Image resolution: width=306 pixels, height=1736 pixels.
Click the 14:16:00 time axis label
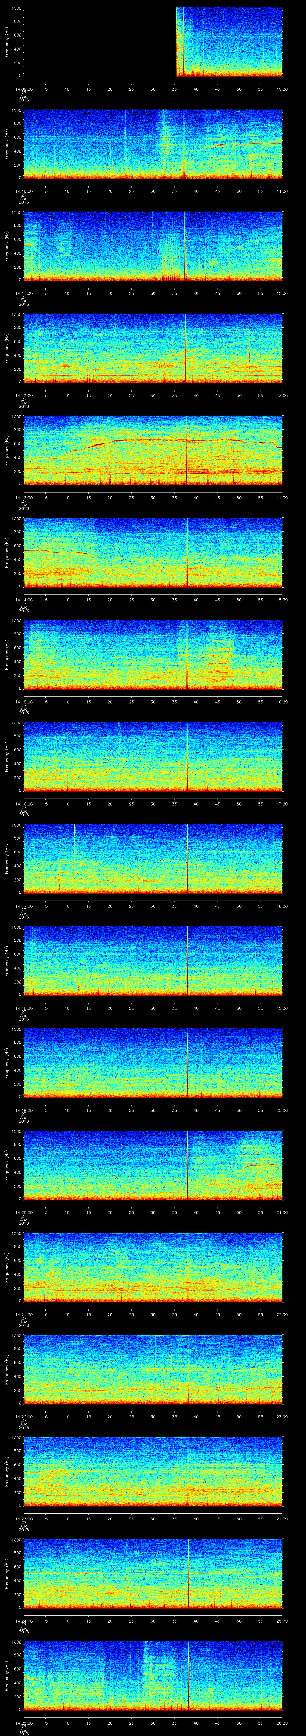pyautogui.click(x=24, y=803)
